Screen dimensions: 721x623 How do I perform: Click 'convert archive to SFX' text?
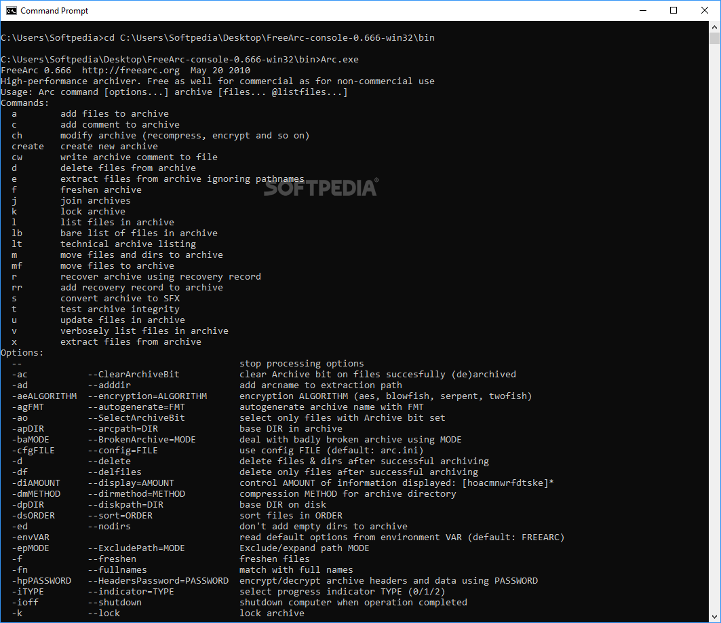(120, 298)
